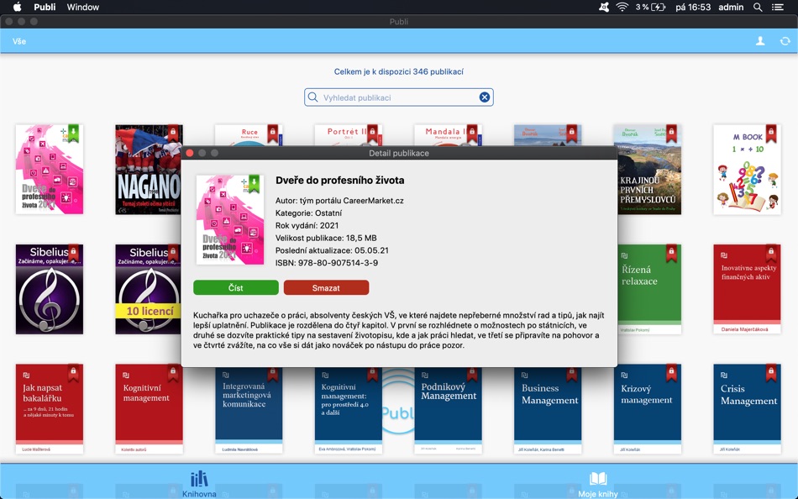Open Dveře do profesního života cover in grid
The image size is (798, 499).
tap(50, 170)
